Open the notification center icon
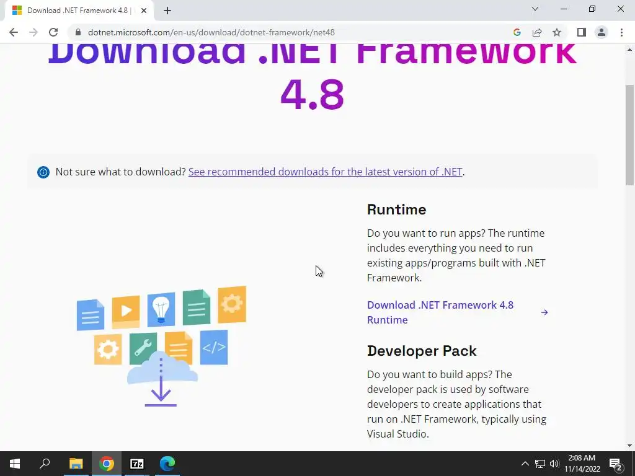The height and width of the screenshot is (476, 635). [x=616, y=464]
